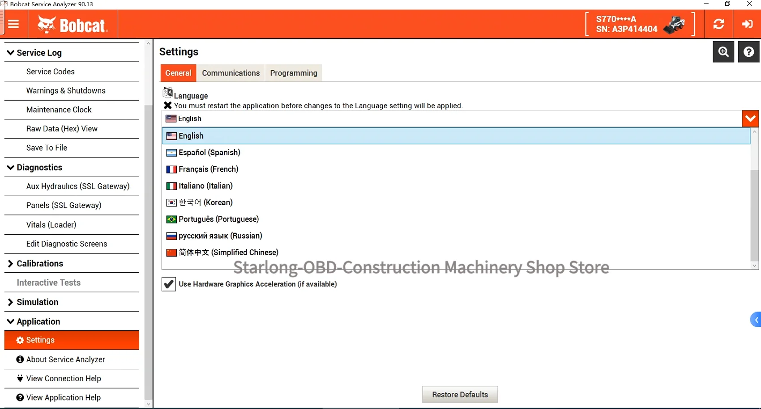Select Save To File
This screenshot has height=409, width=761.
[x=72, y=148]
